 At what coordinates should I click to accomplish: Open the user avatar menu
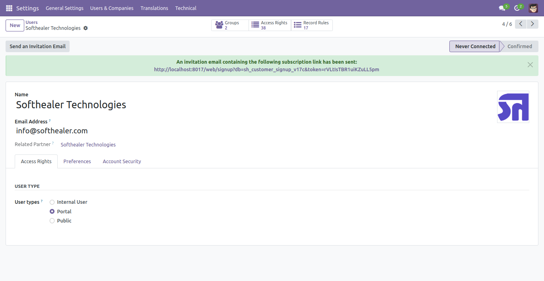pyautogui.click(x=533, y=8)
